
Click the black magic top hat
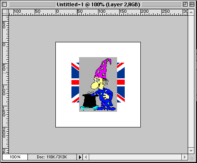(90, 100)
